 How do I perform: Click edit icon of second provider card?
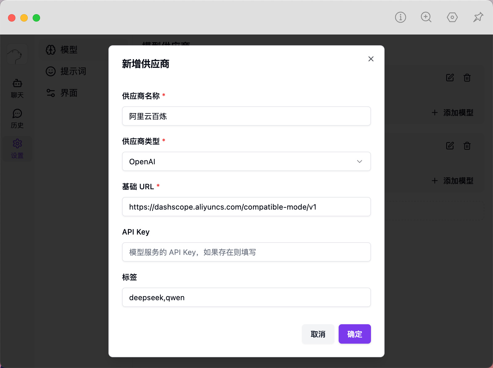coord(450,146)
